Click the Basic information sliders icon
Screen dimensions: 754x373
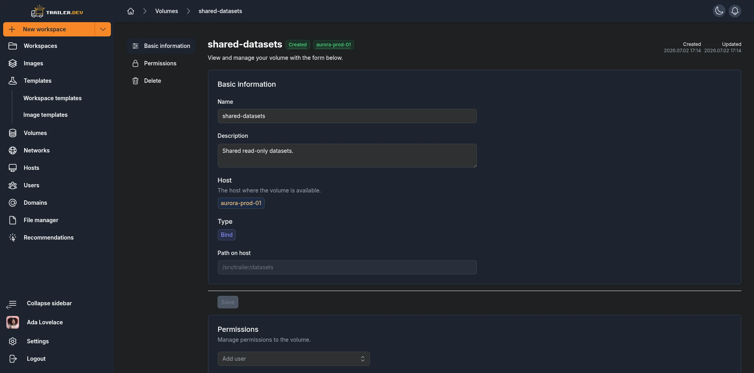pos(135,46)
